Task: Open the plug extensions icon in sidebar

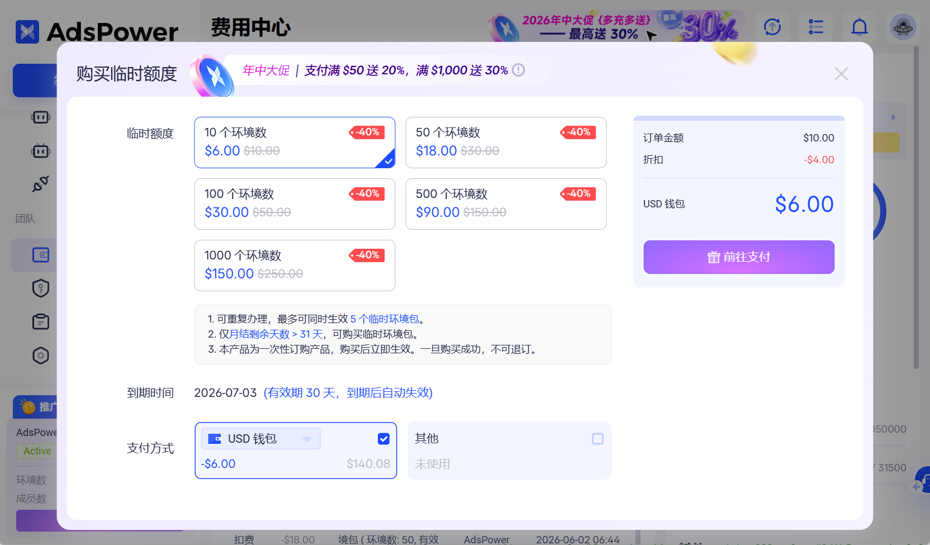Action: pyautogui.click(x=41, y=184)
